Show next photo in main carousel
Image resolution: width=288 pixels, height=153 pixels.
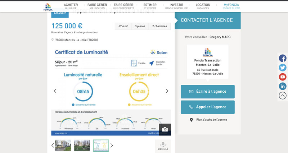pyautogui.click(x=167, y=91)
